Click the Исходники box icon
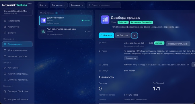The height and width of the screenshot is (104, 195). click(x=5, y=50)
